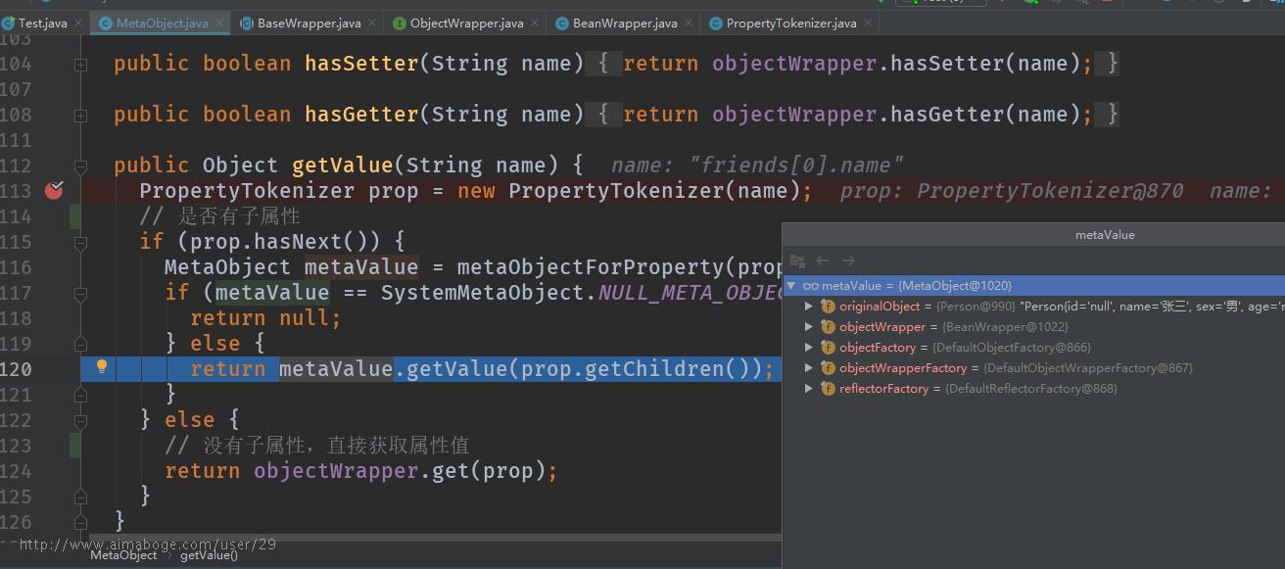The image size is (1285, 569).
Task: Click 'return null;' on line 118
Action: point(265,317)
